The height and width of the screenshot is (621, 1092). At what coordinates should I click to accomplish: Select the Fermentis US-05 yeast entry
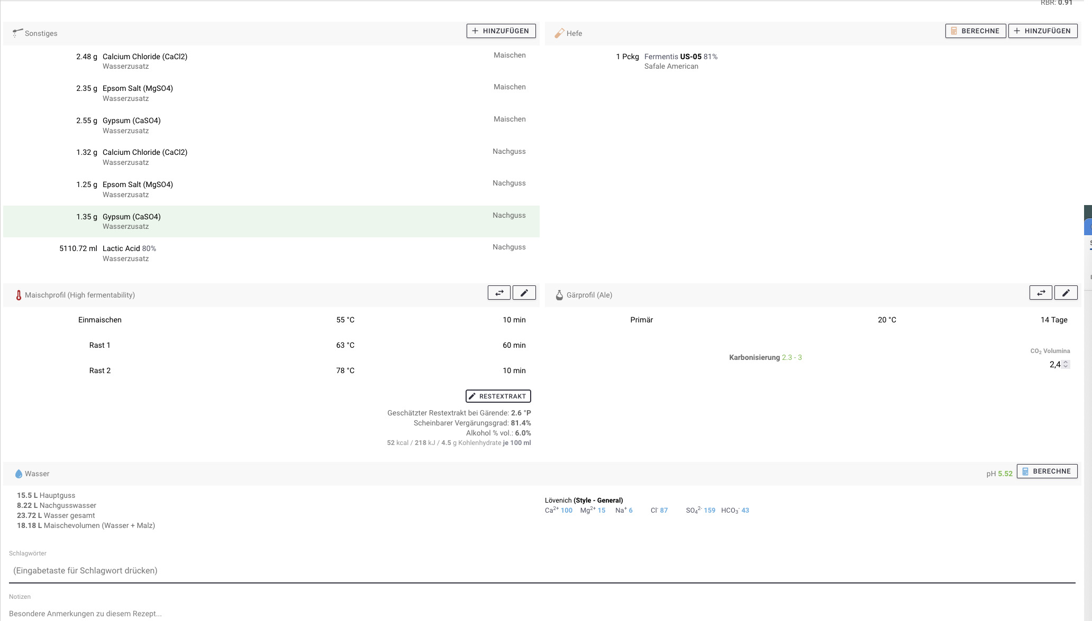click(x=680, y=57)
